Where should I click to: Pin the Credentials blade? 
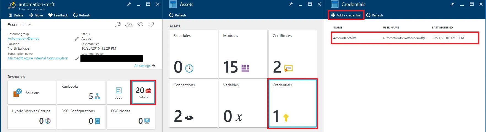452,4
